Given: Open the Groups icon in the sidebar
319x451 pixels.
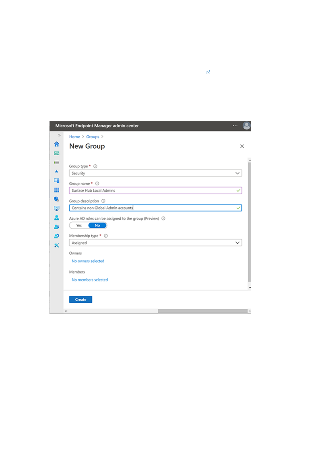Looking at the screenshot, I should click(x=57, y=227).
